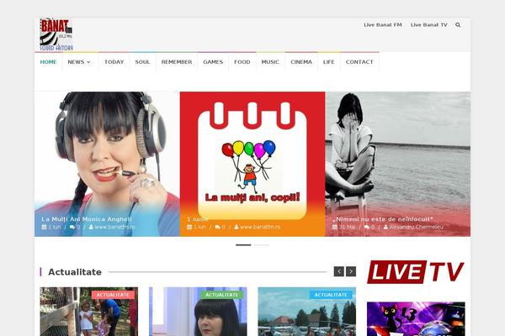This screenshot has width=505, height=336.
Task: Open the CINEMA menu item
Action: click(301, 62)
